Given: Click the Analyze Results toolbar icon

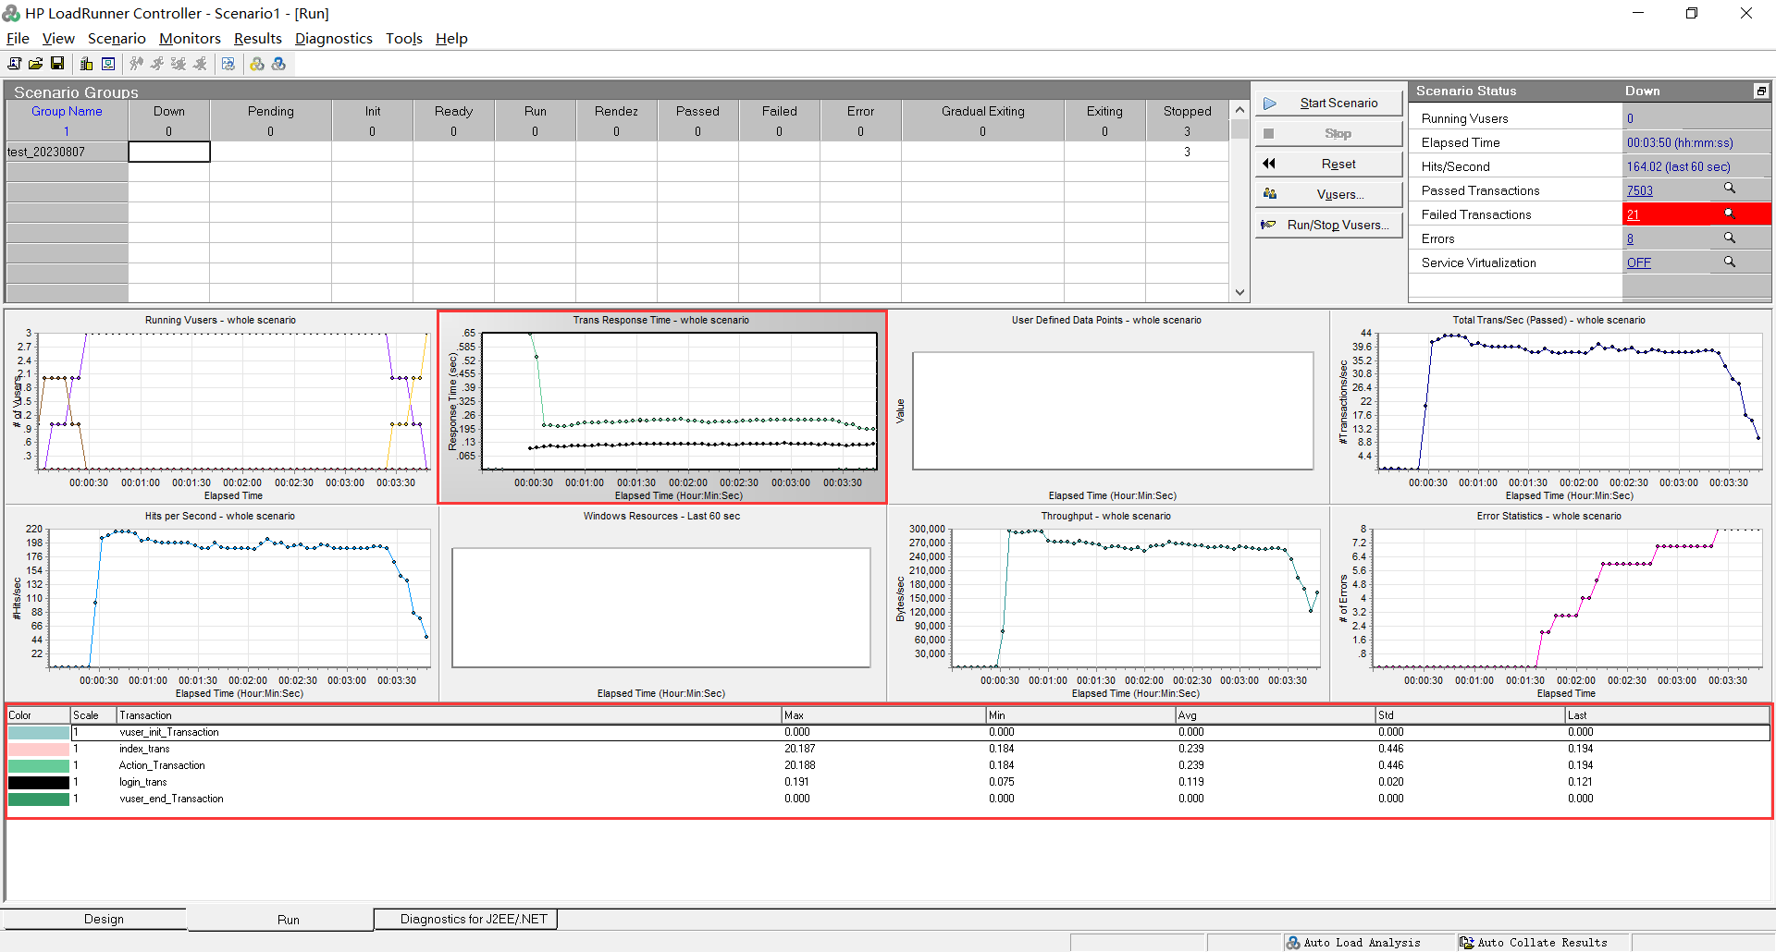Looking at the screenshot, I should (228, 64).
